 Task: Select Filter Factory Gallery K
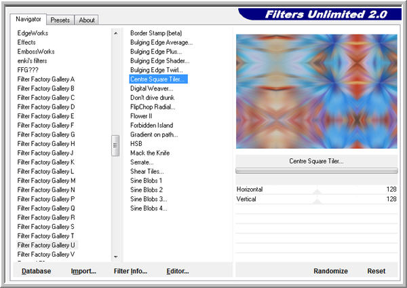[46, 162]
